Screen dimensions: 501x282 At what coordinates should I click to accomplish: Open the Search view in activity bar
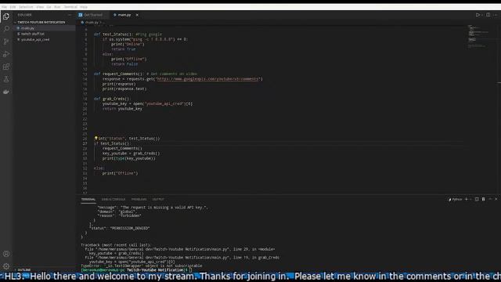point(6,29)
